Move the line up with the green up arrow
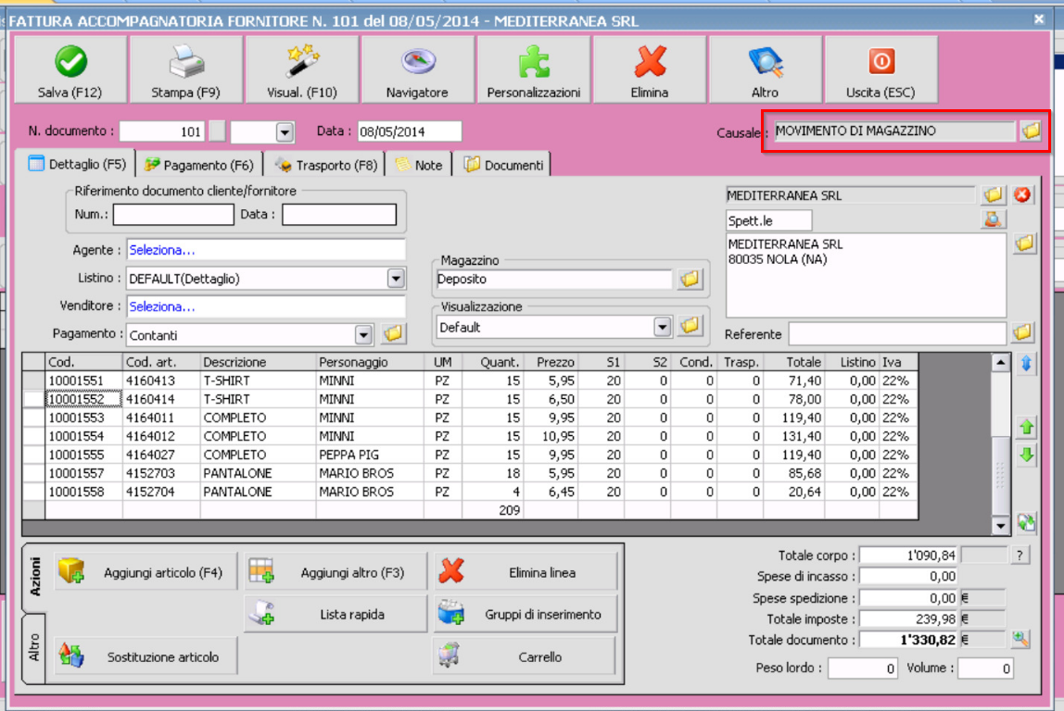Screen dimensions: 1064x711 (x=1027, y=427)
